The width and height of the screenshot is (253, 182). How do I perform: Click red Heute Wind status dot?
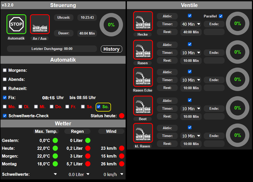122,148
